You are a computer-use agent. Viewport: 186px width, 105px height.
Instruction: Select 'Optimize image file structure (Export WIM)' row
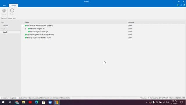[41, 35]
